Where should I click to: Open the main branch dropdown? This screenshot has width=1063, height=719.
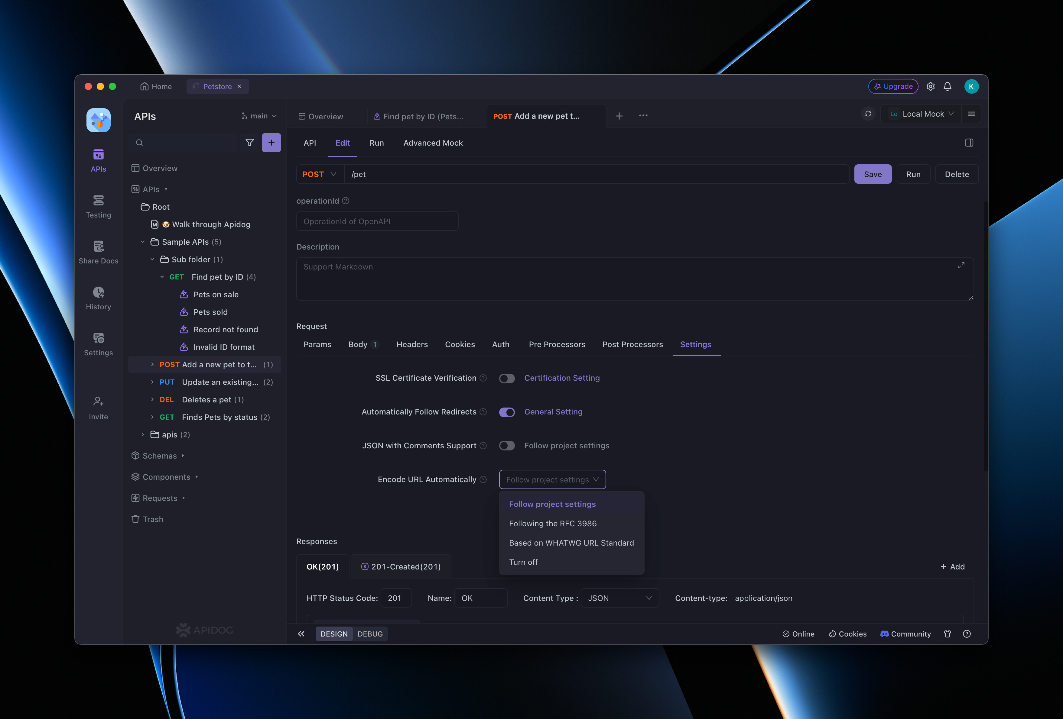coord(259,116)
